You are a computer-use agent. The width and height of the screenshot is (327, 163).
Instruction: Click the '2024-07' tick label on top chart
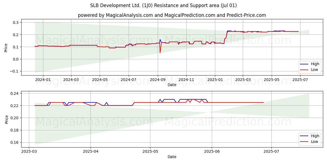(x=128, y=80)
